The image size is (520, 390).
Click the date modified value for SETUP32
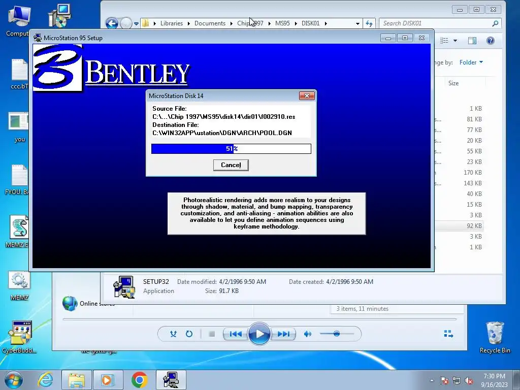click(242, 281)
